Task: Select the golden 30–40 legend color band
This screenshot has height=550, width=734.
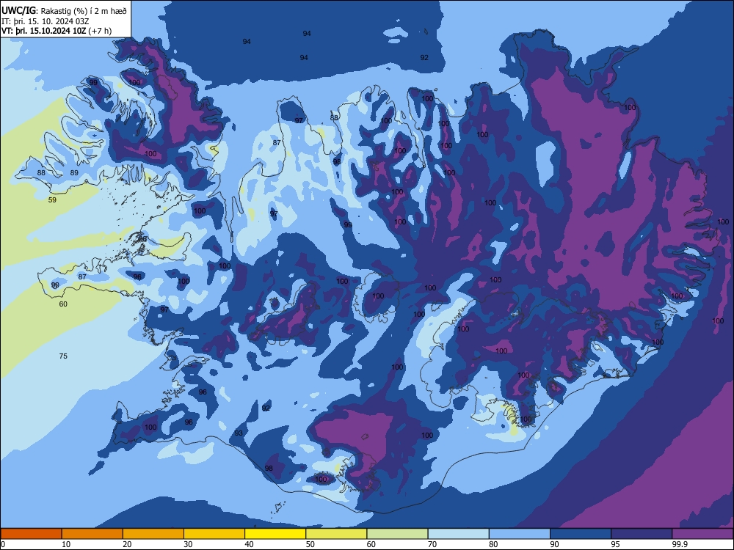Action: tap(214, 534)
